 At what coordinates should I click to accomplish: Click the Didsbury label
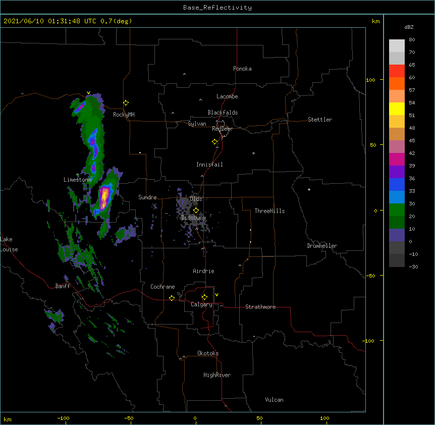[194, 218]
